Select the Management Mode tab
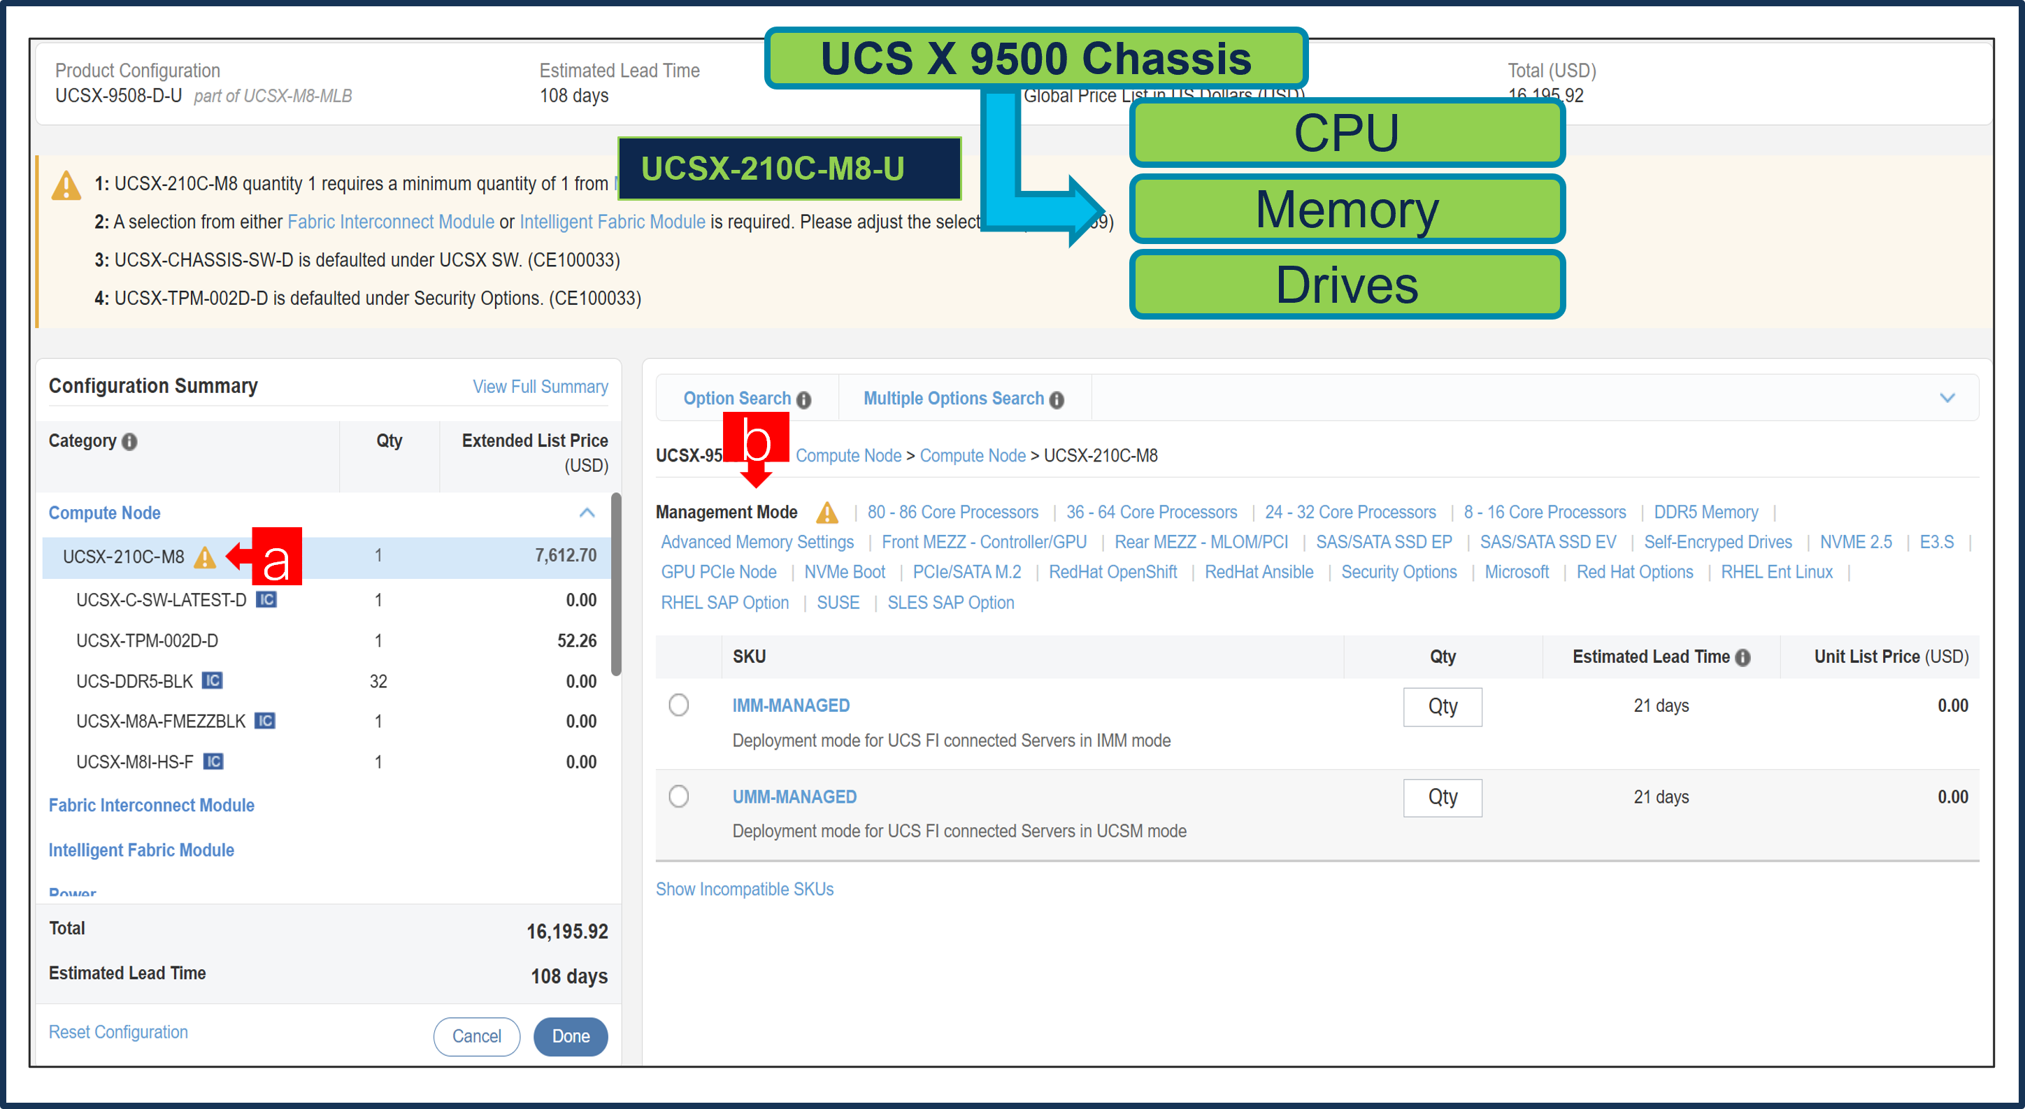 [x=727, y=513]
